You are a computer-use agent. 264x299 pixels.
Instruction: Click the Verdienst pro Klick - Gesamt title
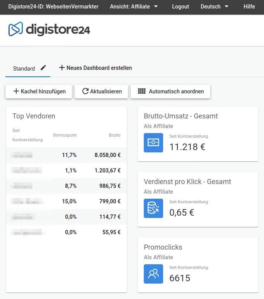pyautogui.click(x=187, y=182)
